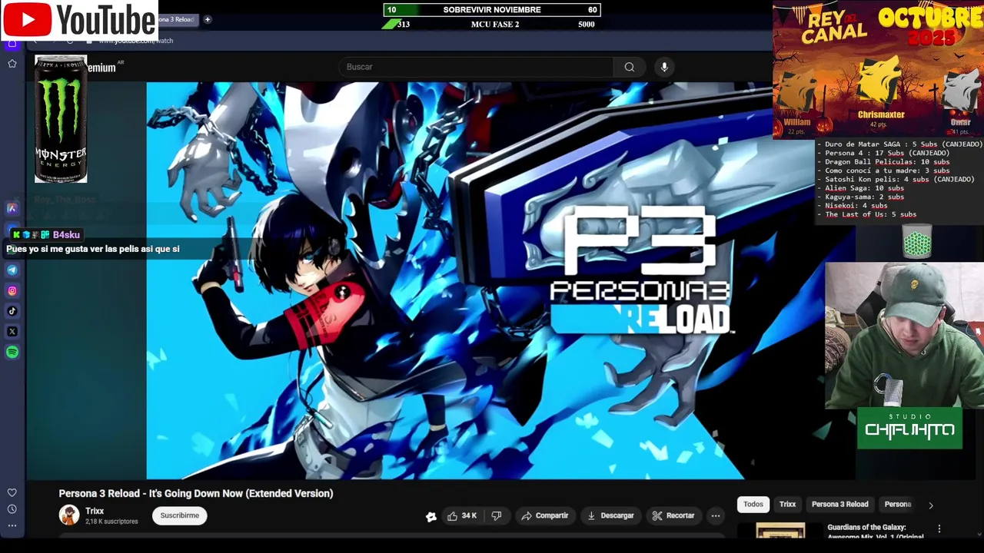The height and width of the screenshot is (553, 984).
Task: Click the Recortar button
Action: tap(673, 516)
